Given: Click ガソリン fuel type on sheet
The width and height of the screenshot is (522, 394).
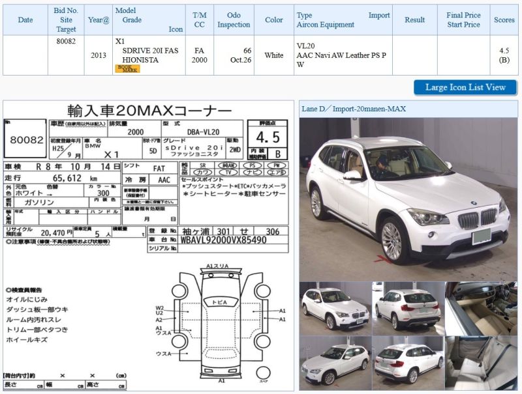Looking at the screenshot, I should tap(39, 203).
